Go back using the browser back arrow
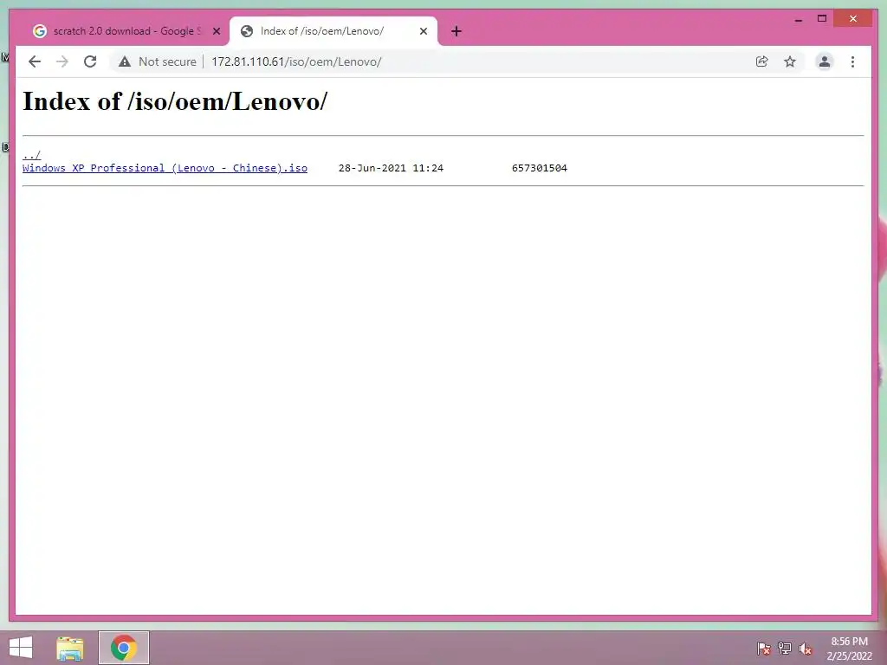Viewport: 887px width, 665px height. (x=35, y=61)
